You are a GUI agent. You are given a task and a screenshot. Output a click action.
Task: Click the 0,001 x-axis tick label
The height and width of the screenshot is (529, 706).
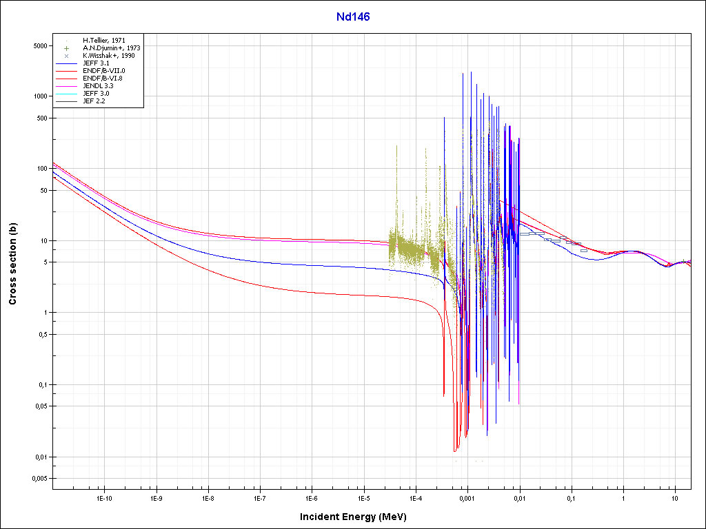coord(467,497)
